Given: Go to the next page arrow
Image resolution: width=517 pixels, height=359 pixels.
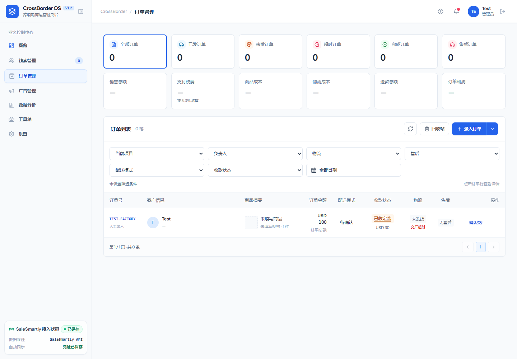Looking at the screenshot, I should (x=494, y=247).
